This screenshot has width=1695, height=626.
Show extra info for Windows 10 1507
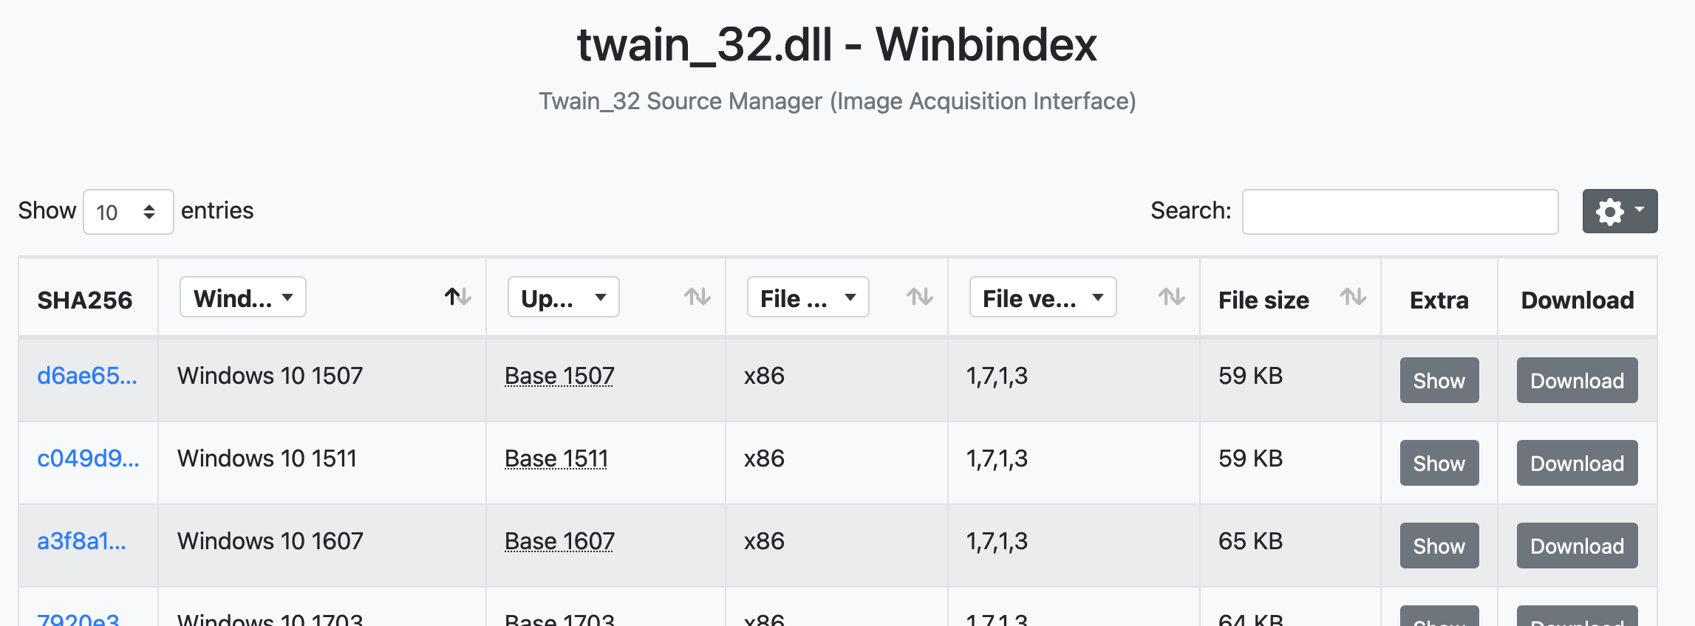1439,380
